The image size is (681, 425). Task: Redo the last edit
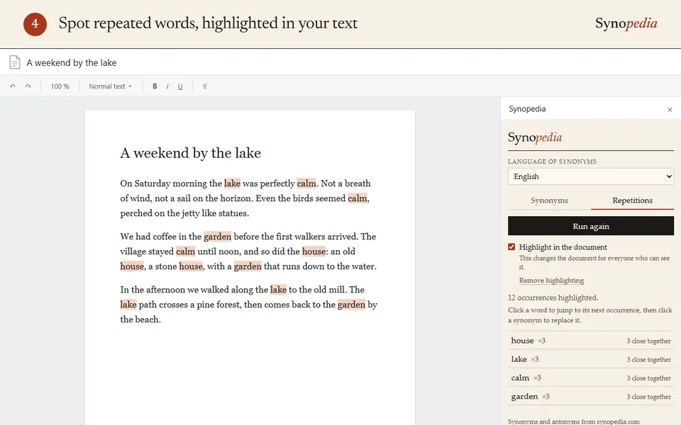point(28,86)
